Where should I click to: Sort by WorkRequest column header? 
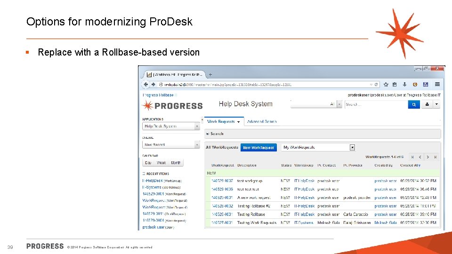[x=223, y=165]
